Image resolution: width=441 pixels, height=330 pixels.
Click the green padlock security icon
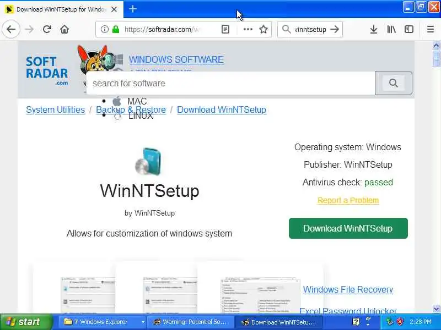pos(116,29)
